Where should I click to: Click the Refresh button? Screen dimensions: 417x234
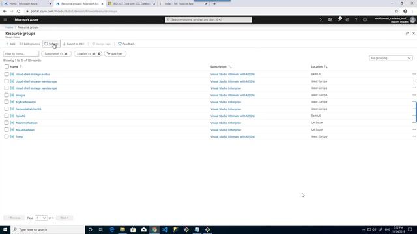51,44
